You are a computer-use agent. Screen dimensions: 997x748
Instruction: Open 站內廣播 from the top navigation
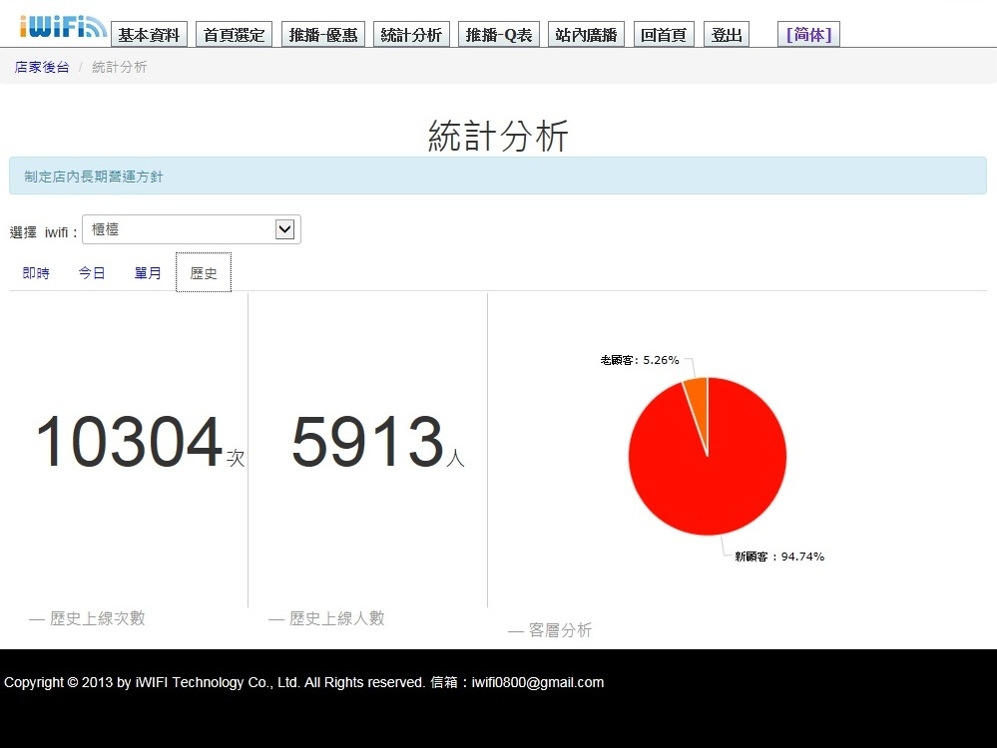586,34
